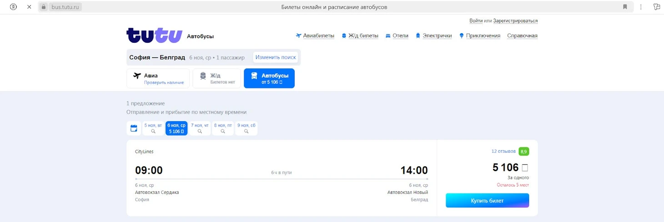The image size is (664, 222).
Task: Select date 7 ноя, чт
Action: tap(200, 128)
